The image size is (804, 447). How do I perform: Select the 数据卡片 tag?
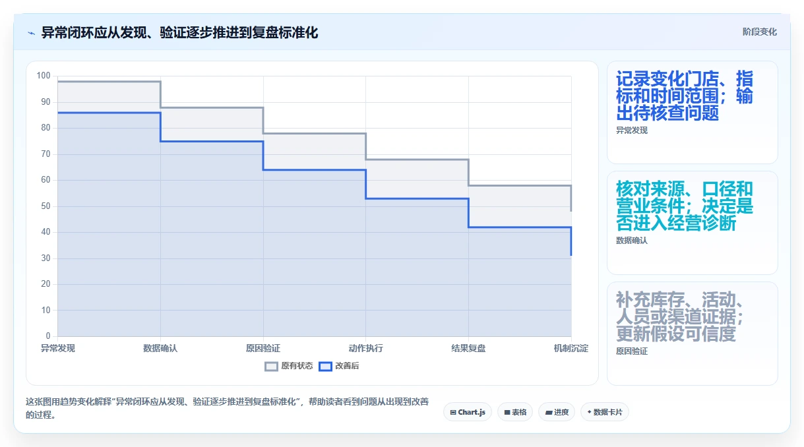pyautogui.click(x=605, y=412)
